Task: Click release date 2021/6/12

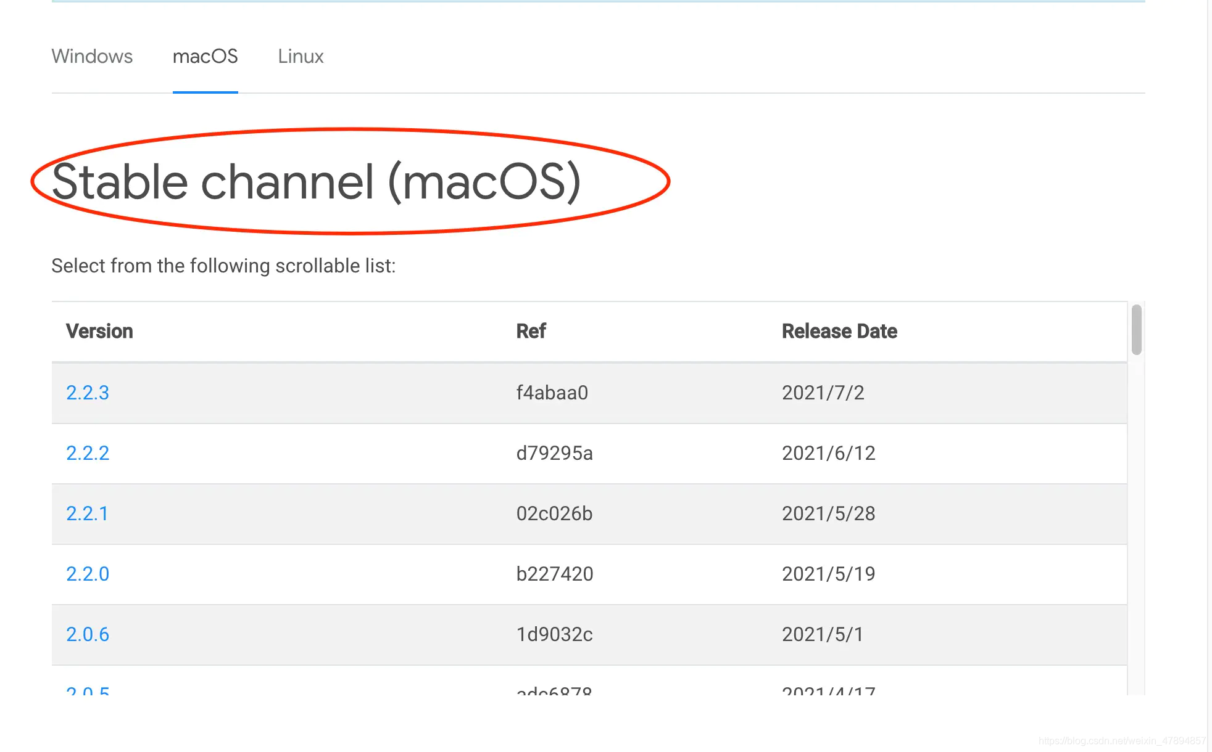Action: (x=829, y=453)
